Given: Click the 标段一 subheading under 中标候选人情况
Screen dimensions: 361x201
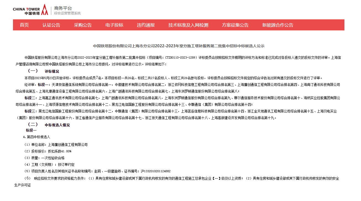Looking at the screenshot, I should 31,130.
